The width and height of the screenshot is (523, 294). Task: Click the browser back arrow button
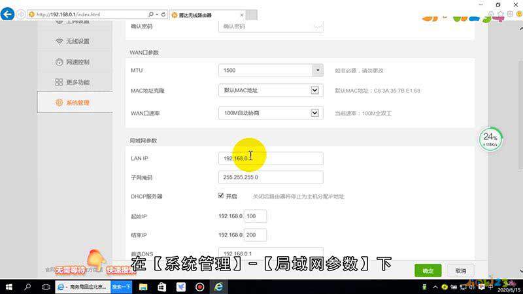click(7, 14)
